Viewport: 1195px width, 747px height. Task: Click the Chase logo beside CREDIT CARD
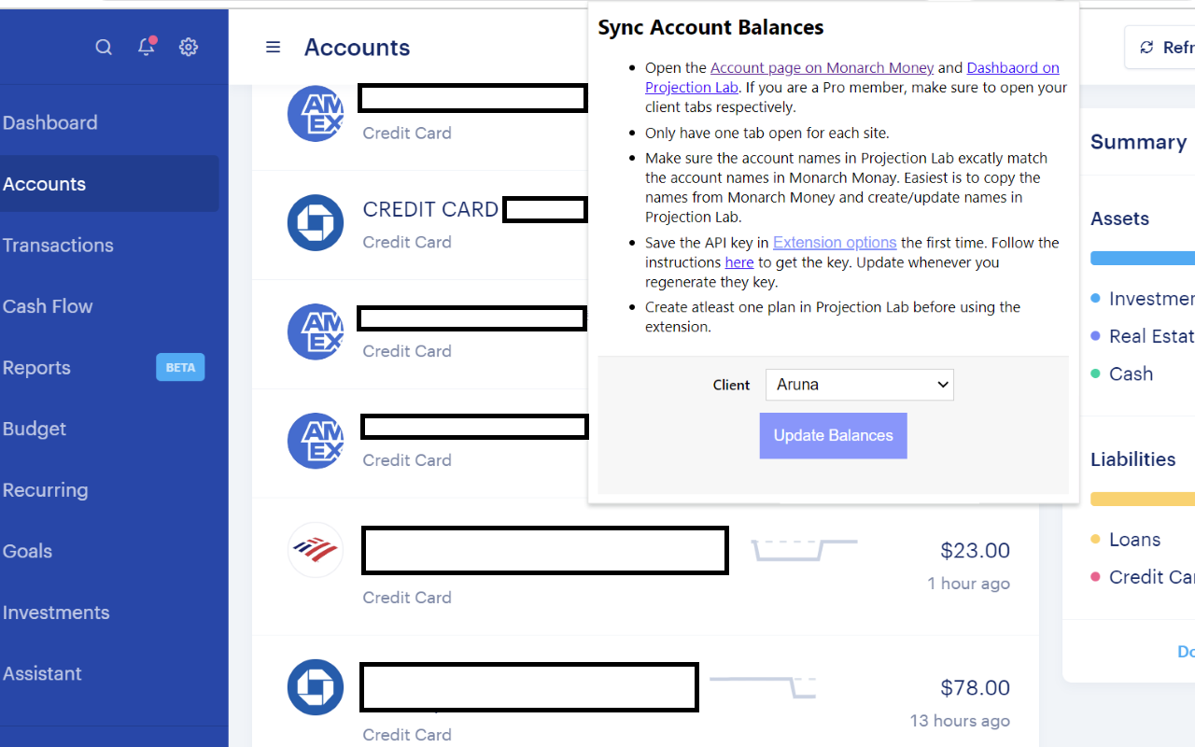tap(316, 222)
